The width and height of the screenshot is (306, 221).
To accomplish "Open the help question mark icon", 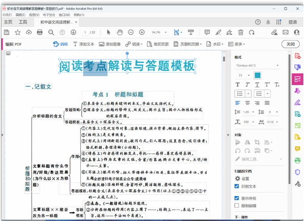I will tap(258, 22).
